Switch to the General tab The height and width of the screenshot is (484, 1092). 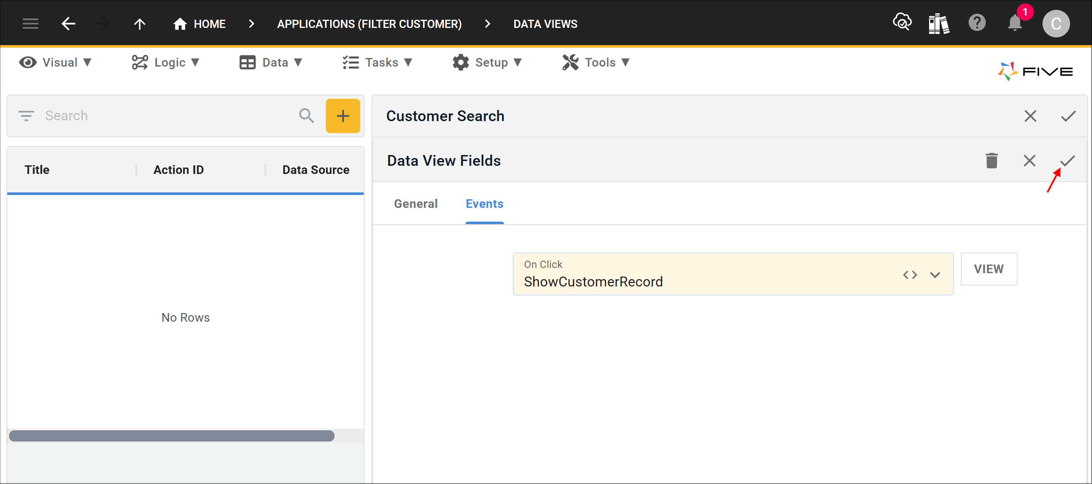416,204
